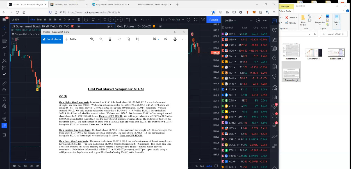Select the crosshair cursor tool
The width and height of the screenshot is (351, 169).
pyautogui.click(x=4, y=28)
